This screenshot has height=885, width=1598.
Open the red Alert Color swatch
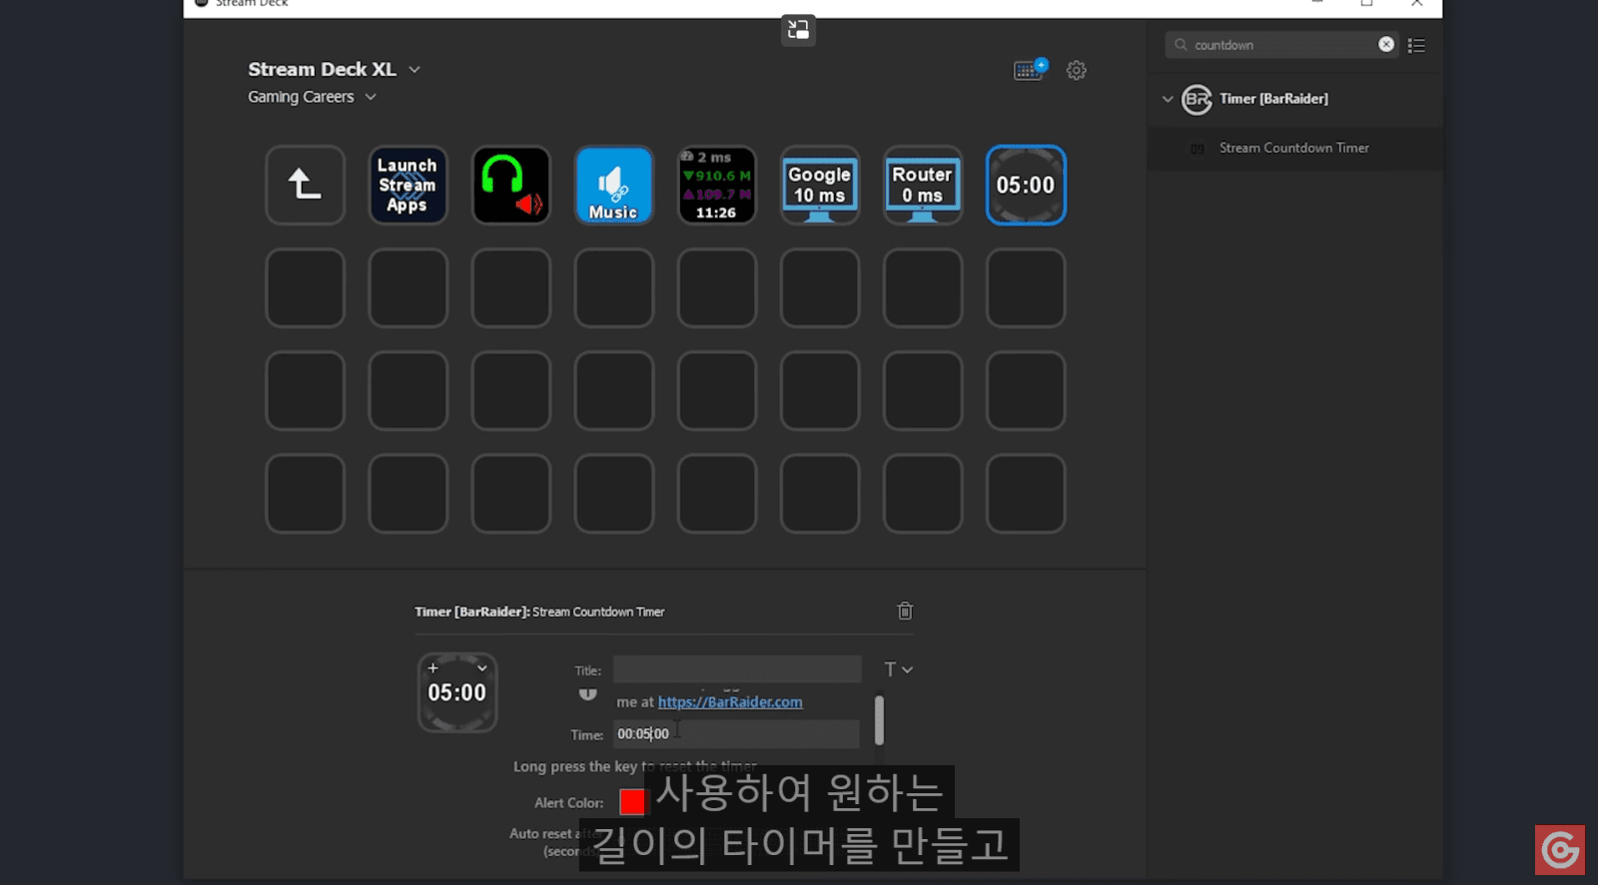click(632, 802)
